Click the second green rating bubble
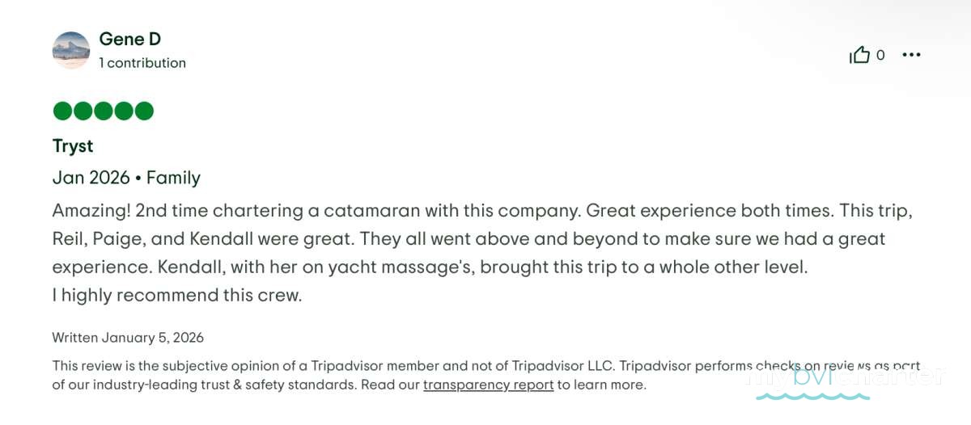The height and width of the screenshot is (425, 971). tap(83, 112)
